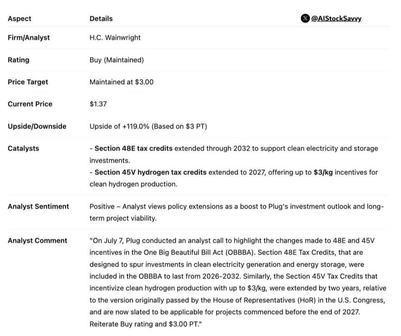Open the @AIStockSavvy profile link

click(336, 19)
